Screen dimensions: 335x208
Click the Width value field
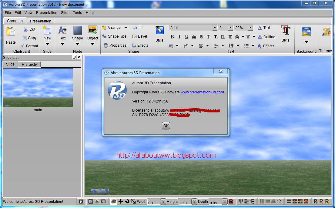(x=154, y=202)
